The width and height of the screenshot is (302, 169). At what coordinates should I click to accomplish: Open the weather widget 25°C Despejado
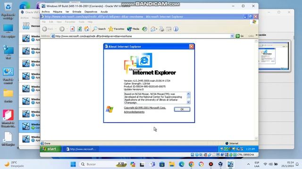tap(14, 164)
